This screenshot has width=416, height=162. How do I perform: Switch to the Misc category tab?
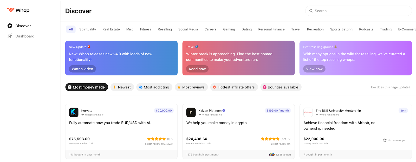point(130,29)
